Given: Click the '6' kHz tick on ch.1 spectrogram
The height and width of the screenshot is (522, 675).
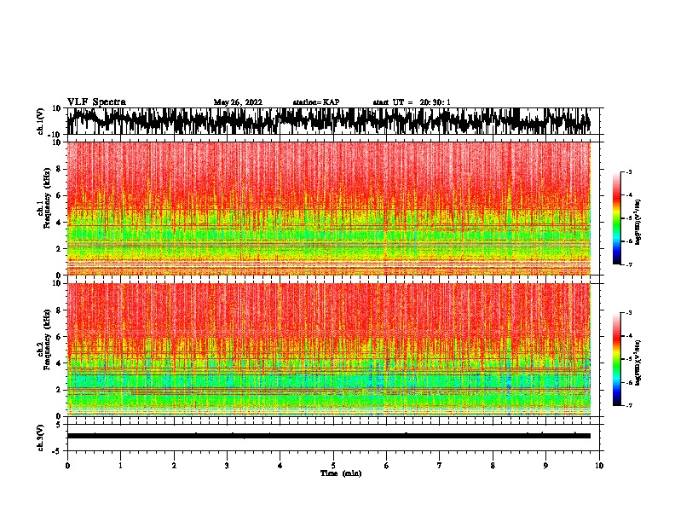Looking at the screenshot, I should tap(59, 195).
